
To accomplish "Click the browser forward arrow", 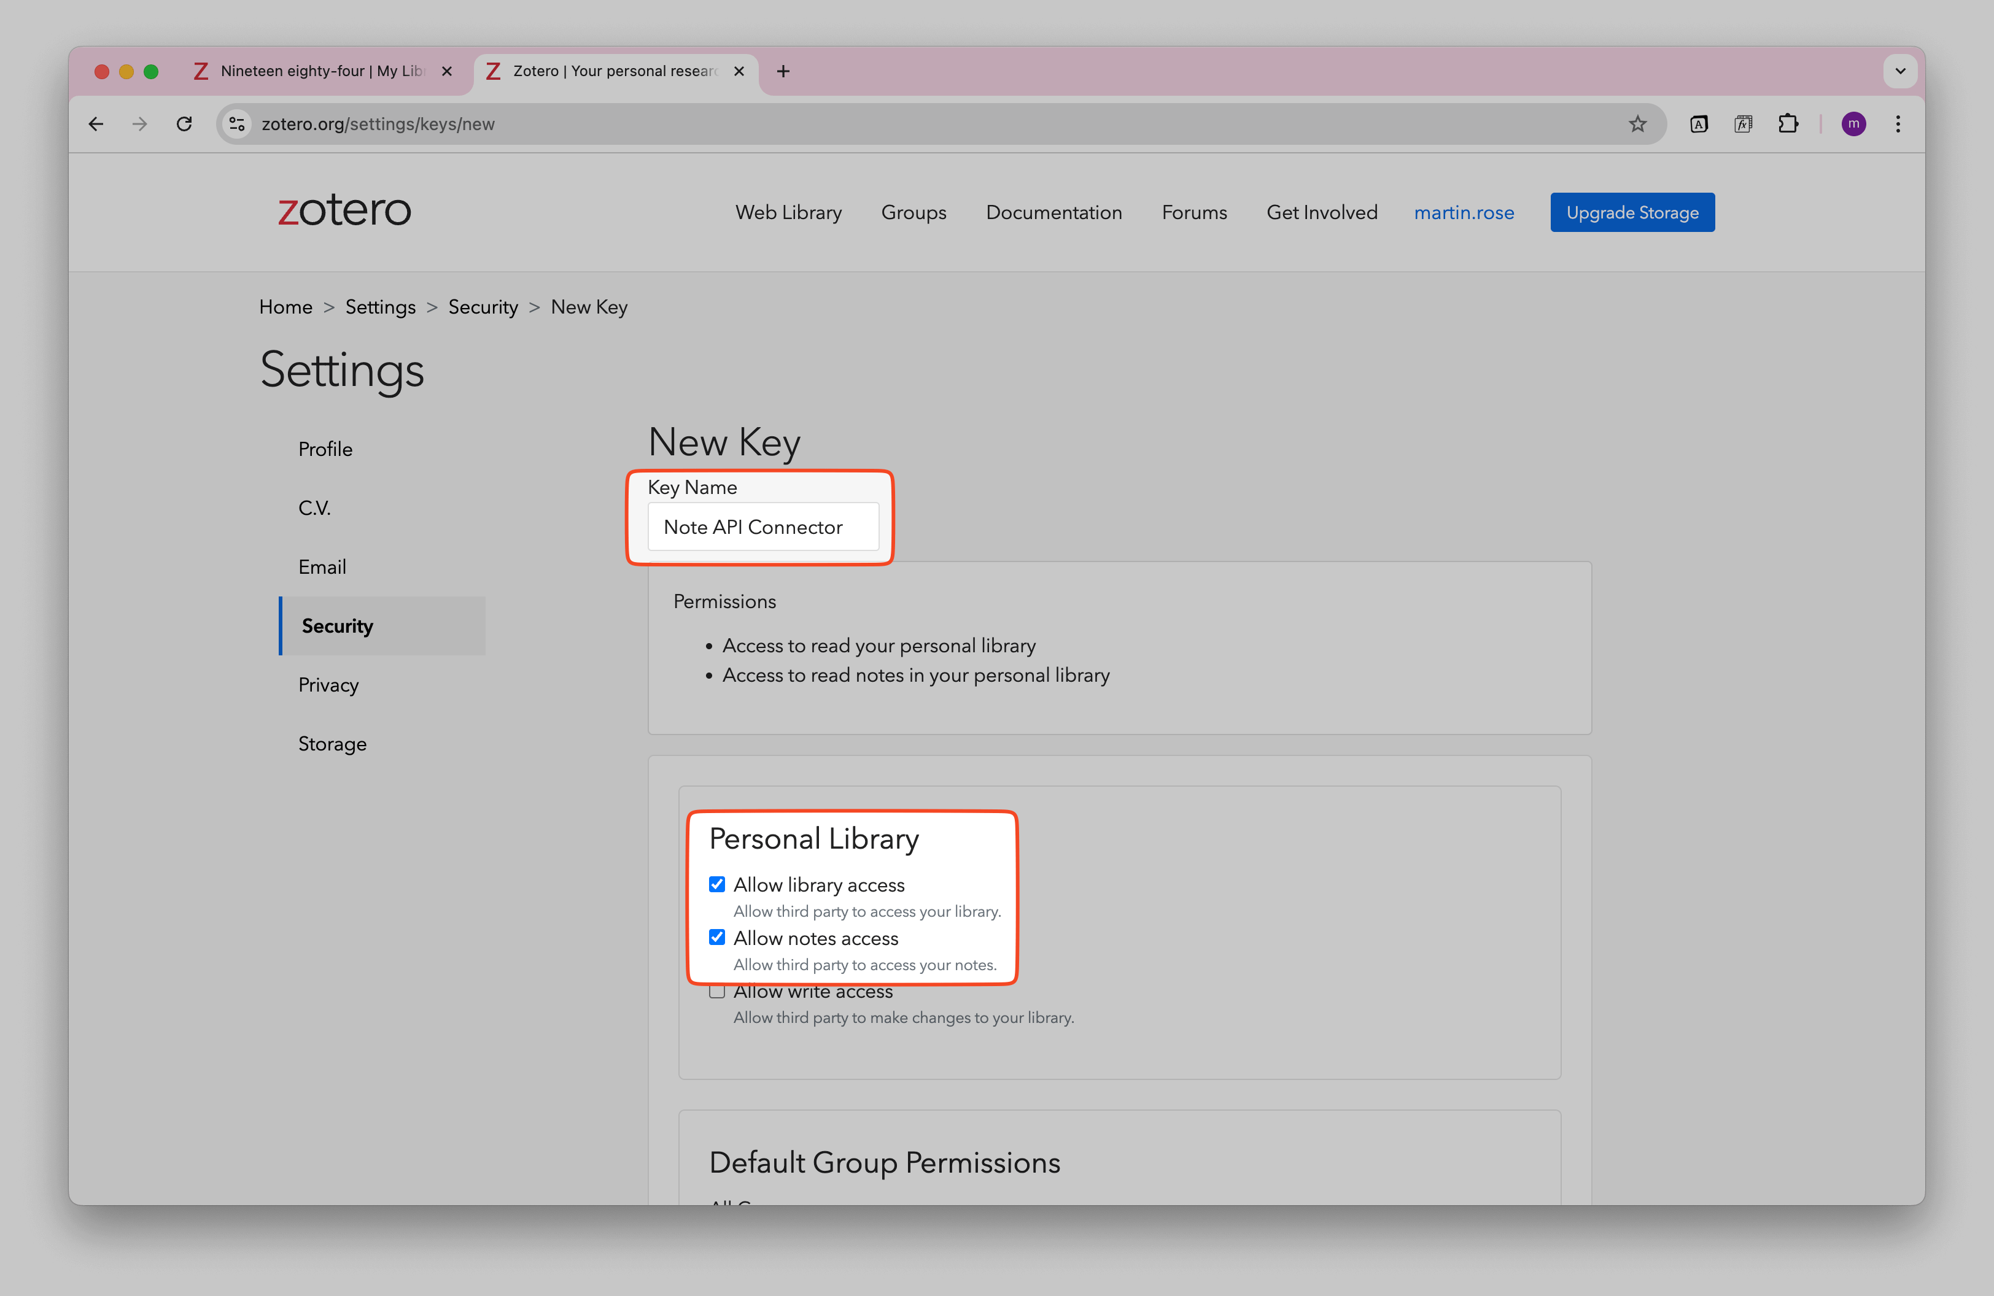I will pyautogui.click(x=140, y=124).
